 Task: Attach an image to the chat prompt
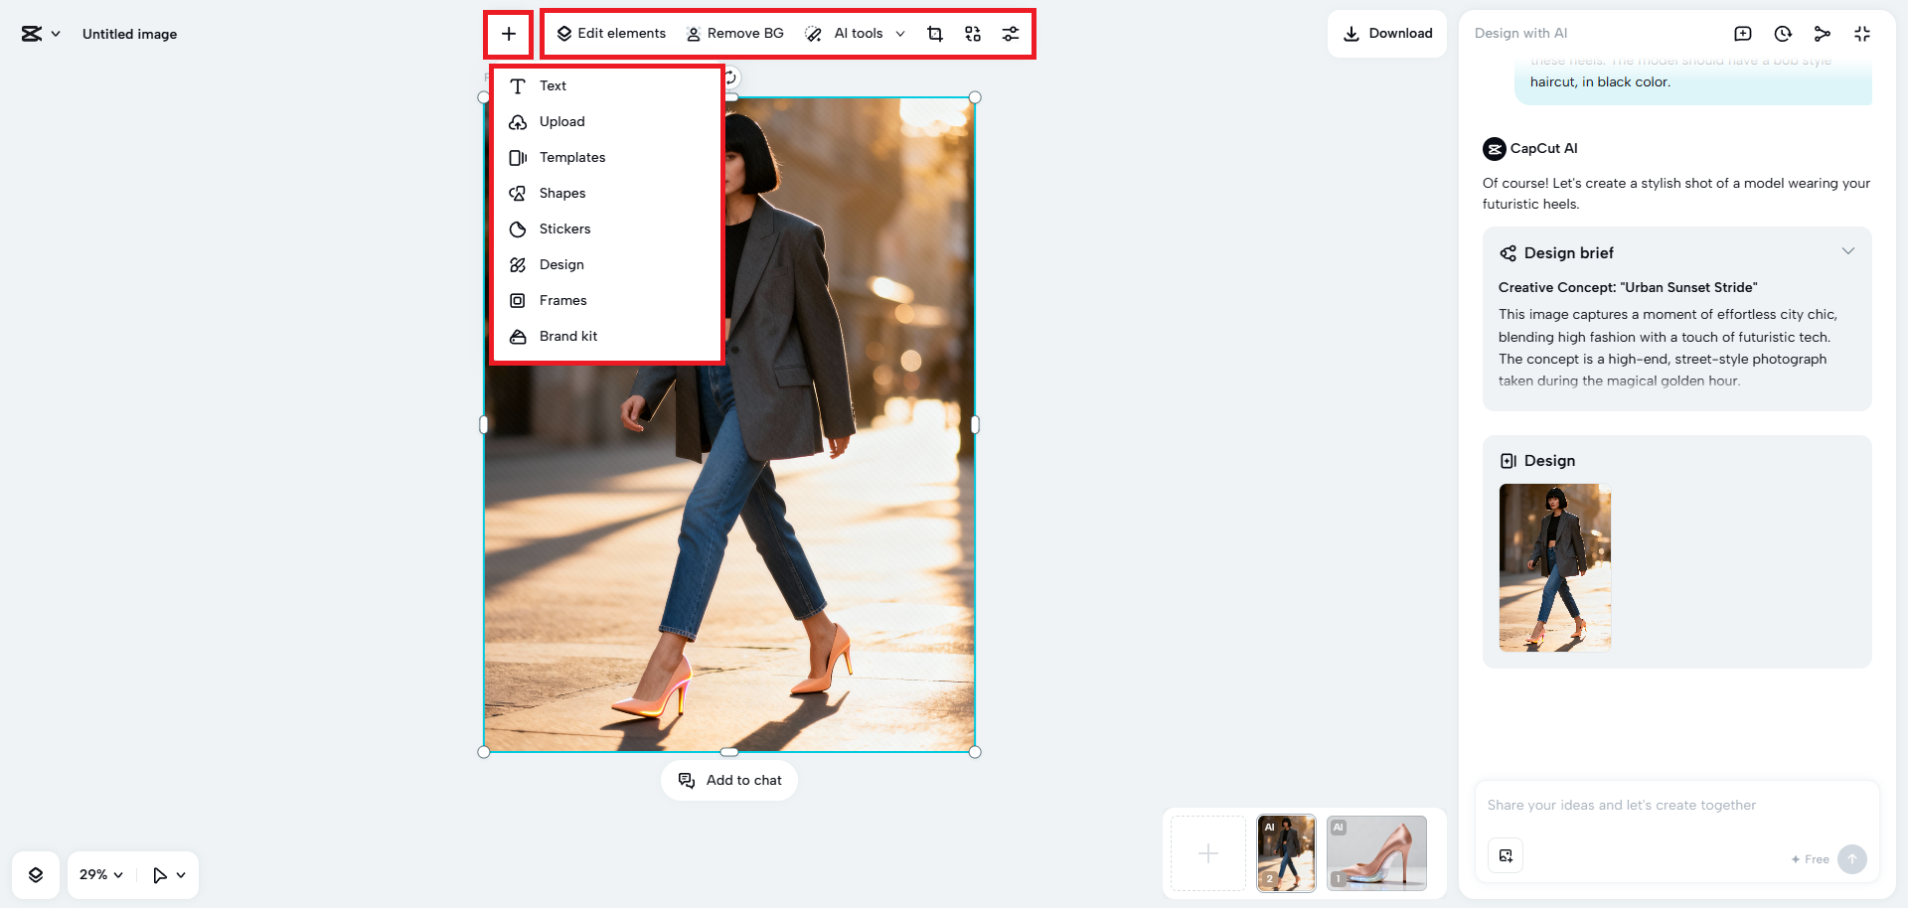click(x=1506, y=855)
